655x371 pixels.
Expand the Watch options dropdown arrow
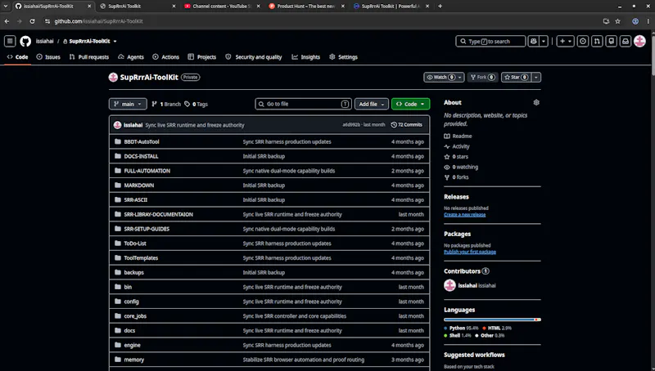pos(460,77)
